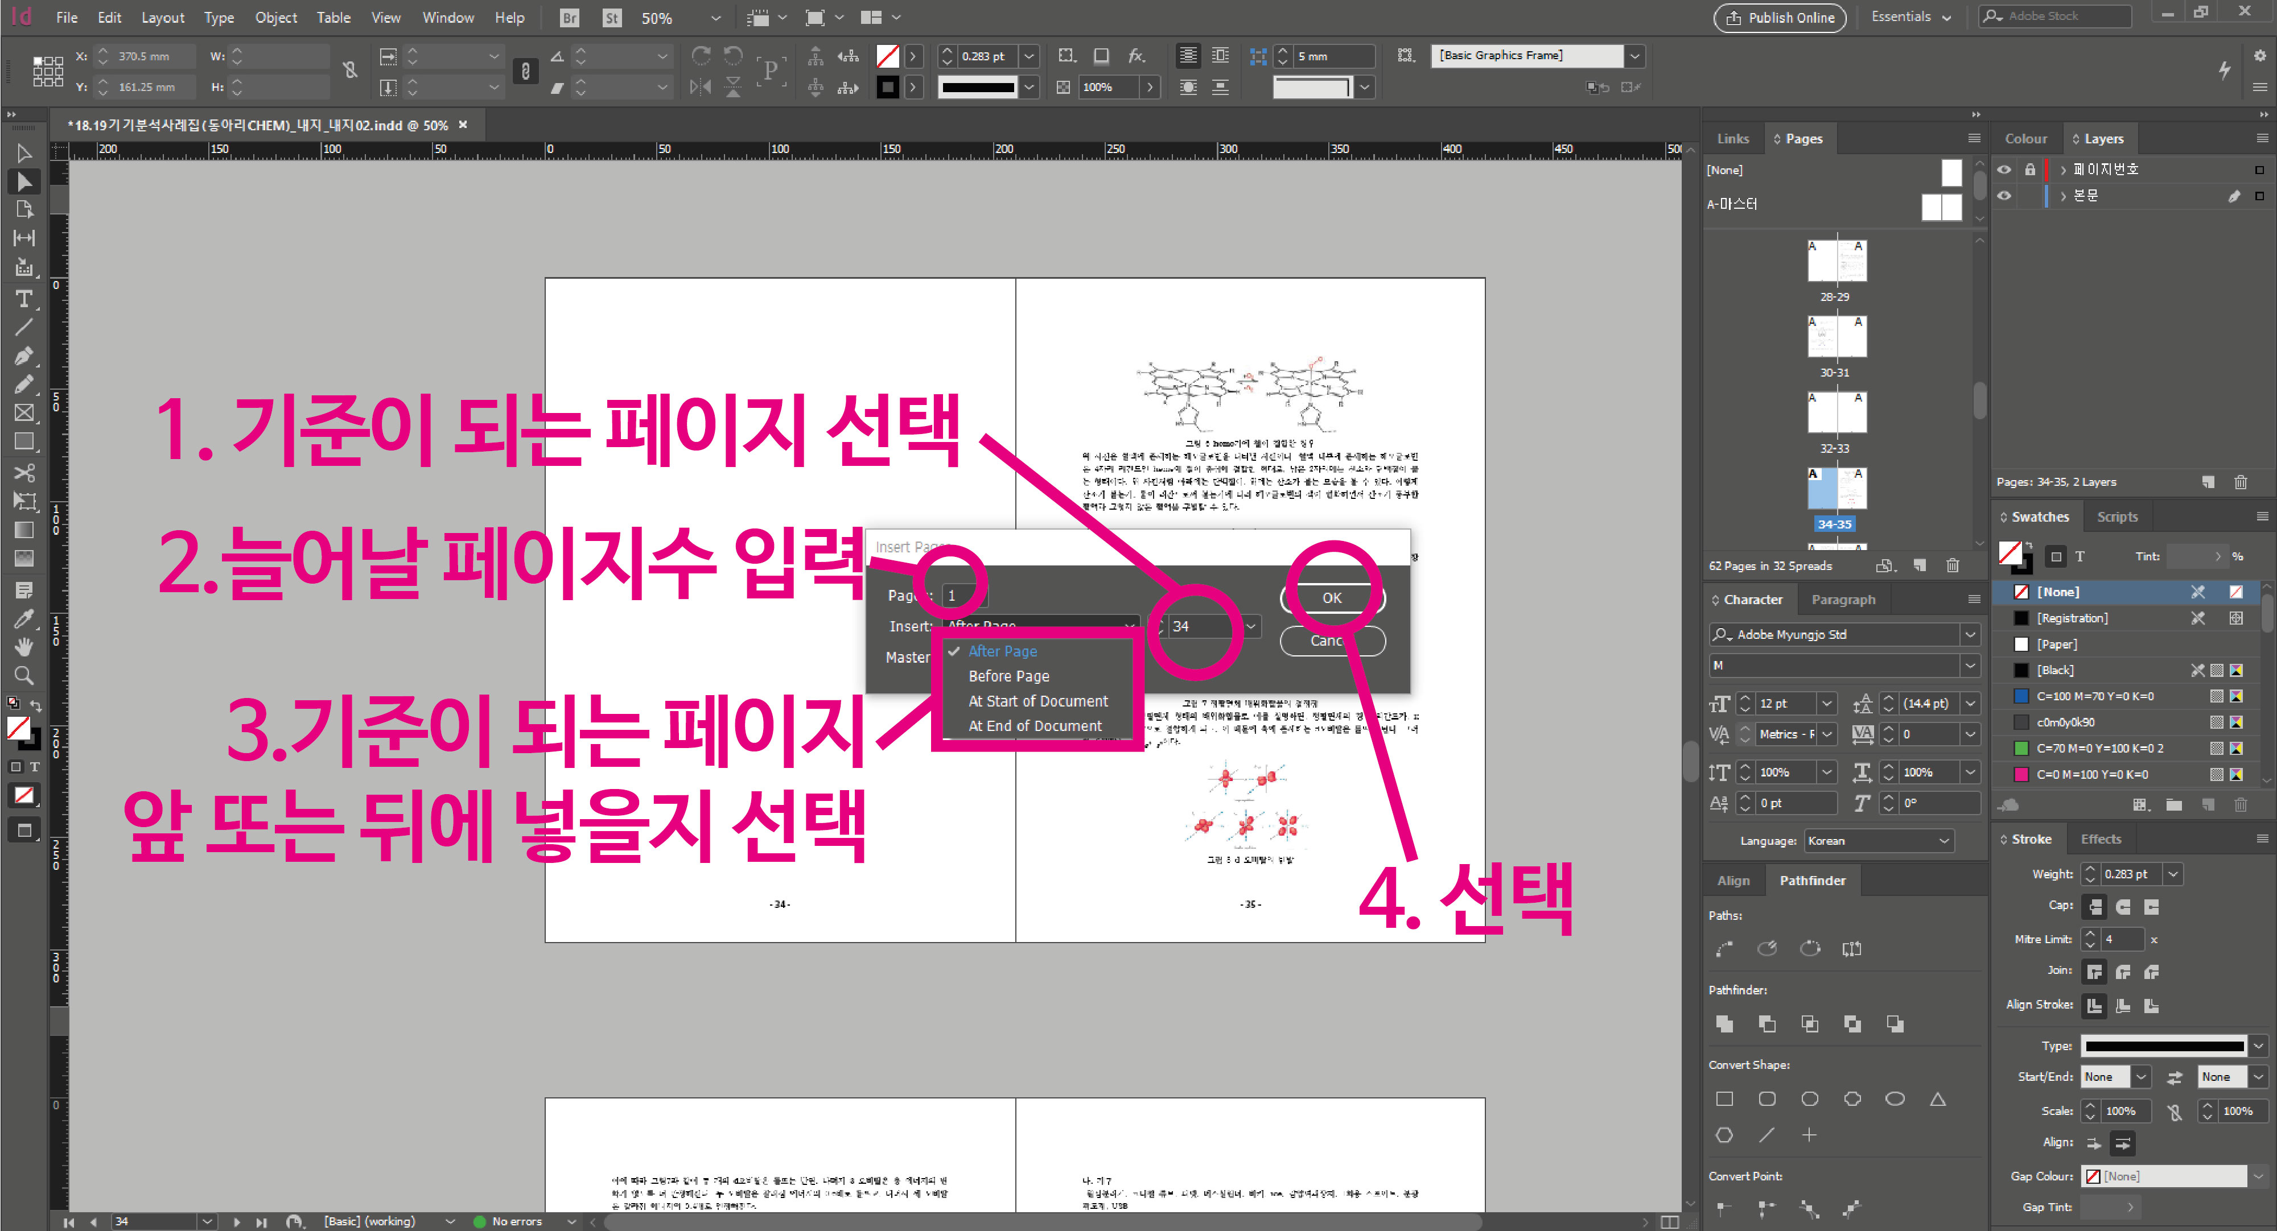Select Bevel Join in Stroke panel
Image resolution: width=2277 pixels, height=1231 pixels.
coord(2151,972)
